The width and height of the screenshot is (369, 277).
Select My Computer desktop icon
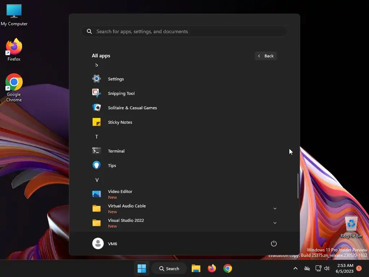pos(14,15)
